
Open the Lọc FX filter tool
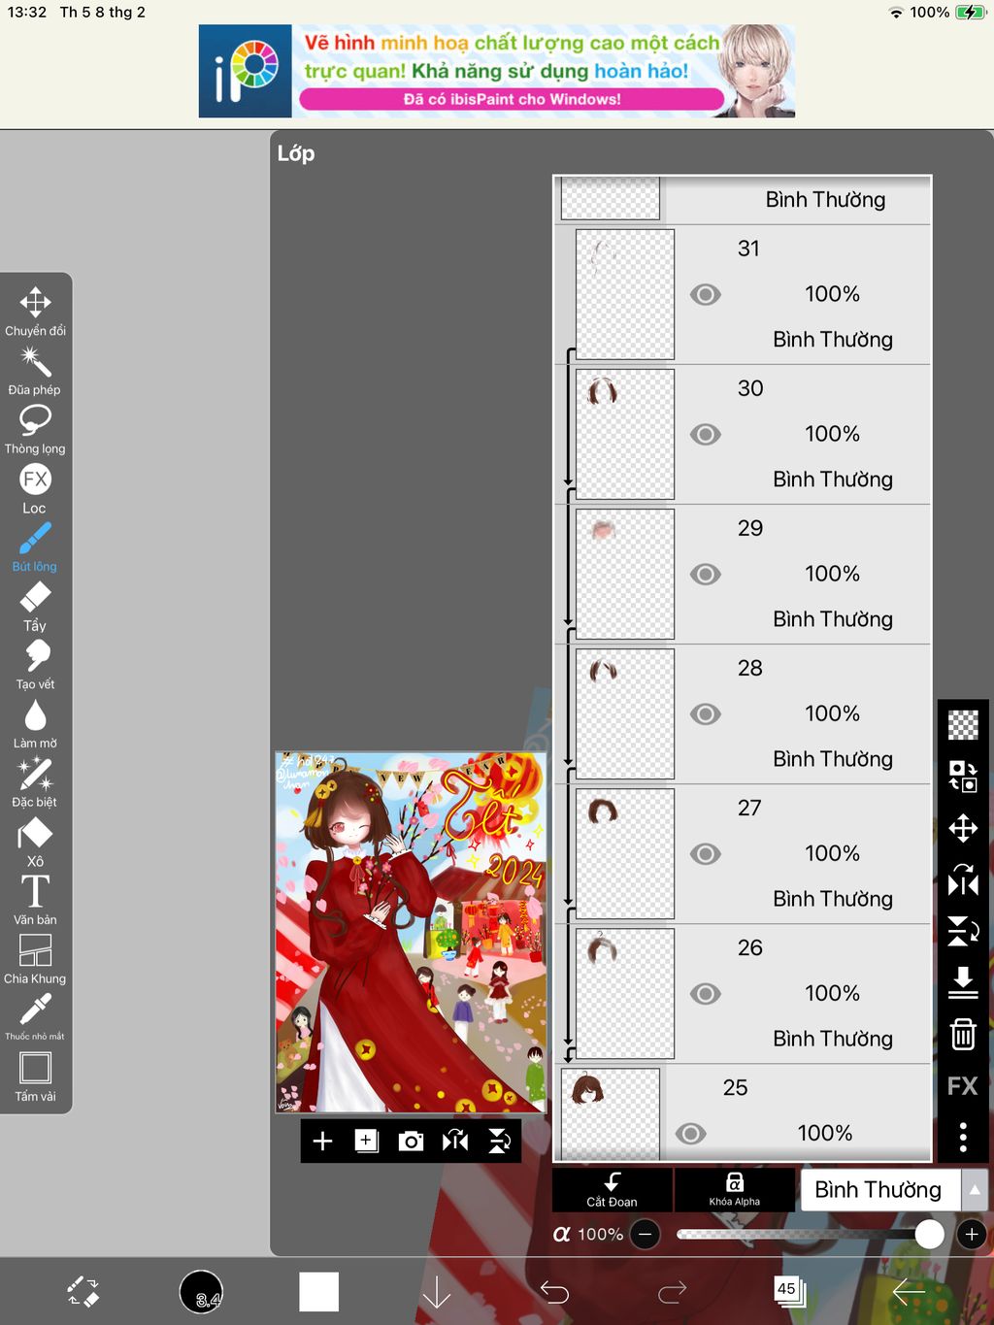coord(35,488)
